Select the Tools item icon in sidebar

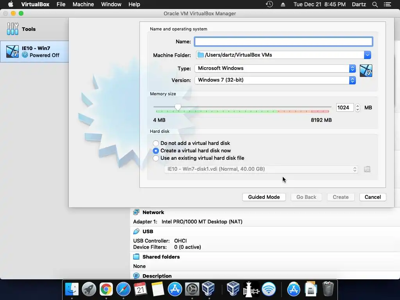(x=12, y=29)
